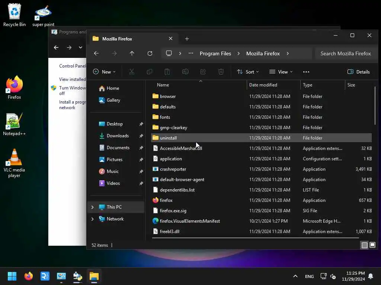381x285 pixels.
Task: Click the Mozilla Firefox breadcrumb segment
Action: point(263,53)
